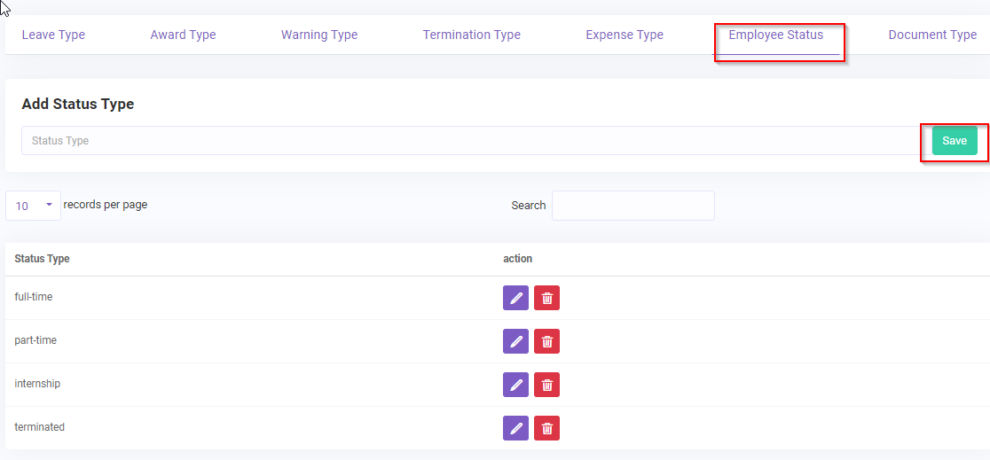990x460 pixels.
Task: Delete the part-time status entry
Action: pos(546,341)
